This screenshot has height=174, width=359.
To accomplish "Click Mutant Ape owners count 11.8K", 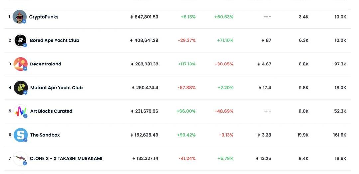I will pyautogui.click(x=303, y=88).
